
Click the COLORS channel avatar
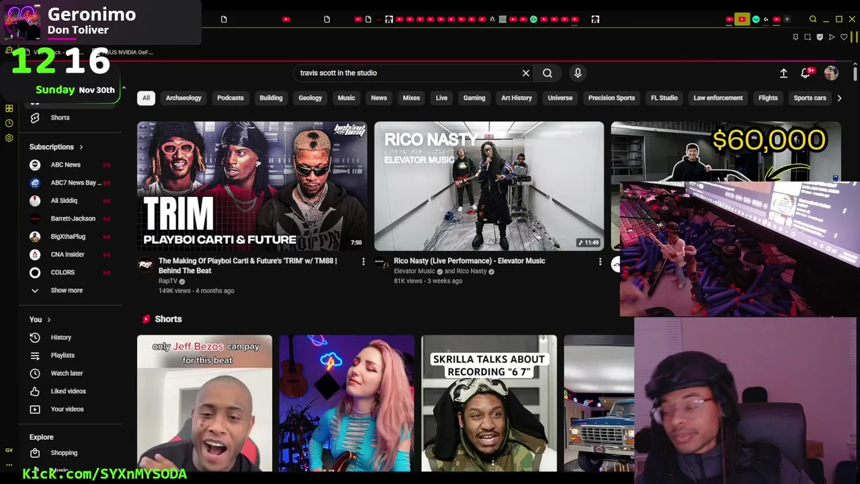coord(35,272)
